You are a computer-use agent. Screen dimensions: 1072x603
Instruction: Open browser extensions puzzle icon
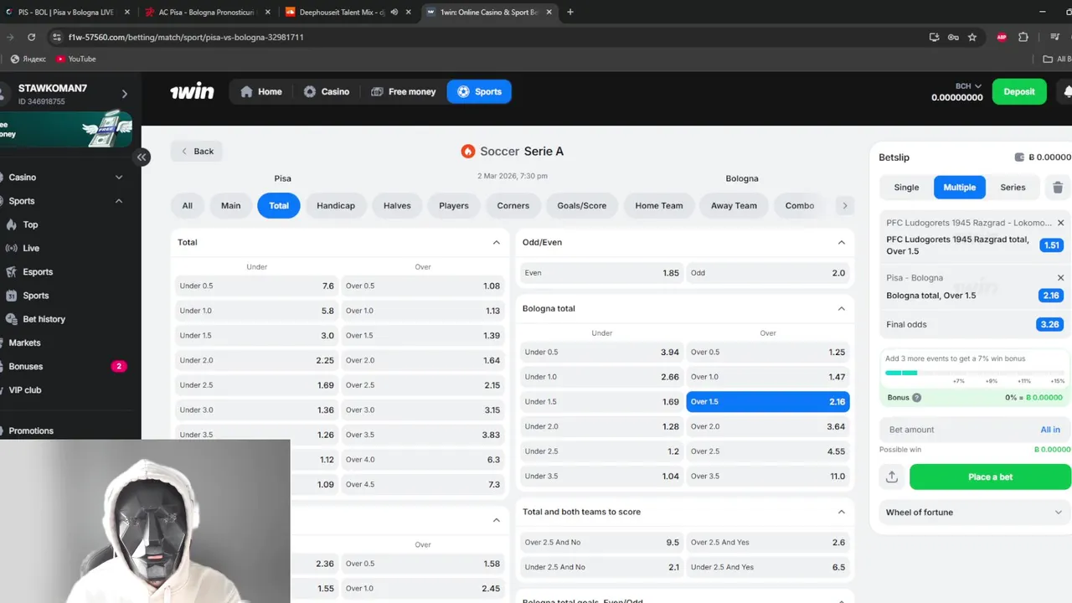click(1023, 37)
